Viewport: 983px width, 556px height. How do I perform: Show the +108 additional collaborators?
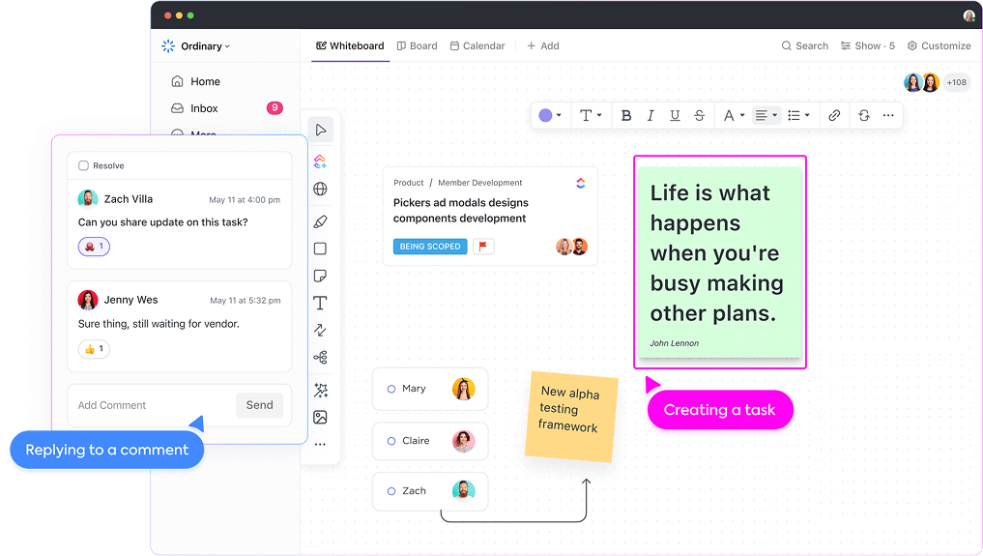(x=957, y=82)
